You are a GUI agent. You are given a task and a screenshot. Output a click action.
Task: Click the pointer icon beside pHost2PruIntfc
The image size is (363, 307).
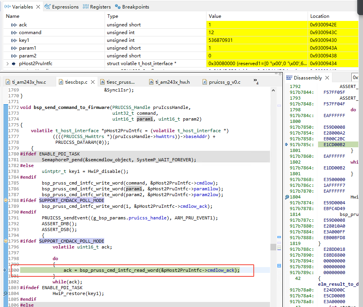(x=14, y=64)
